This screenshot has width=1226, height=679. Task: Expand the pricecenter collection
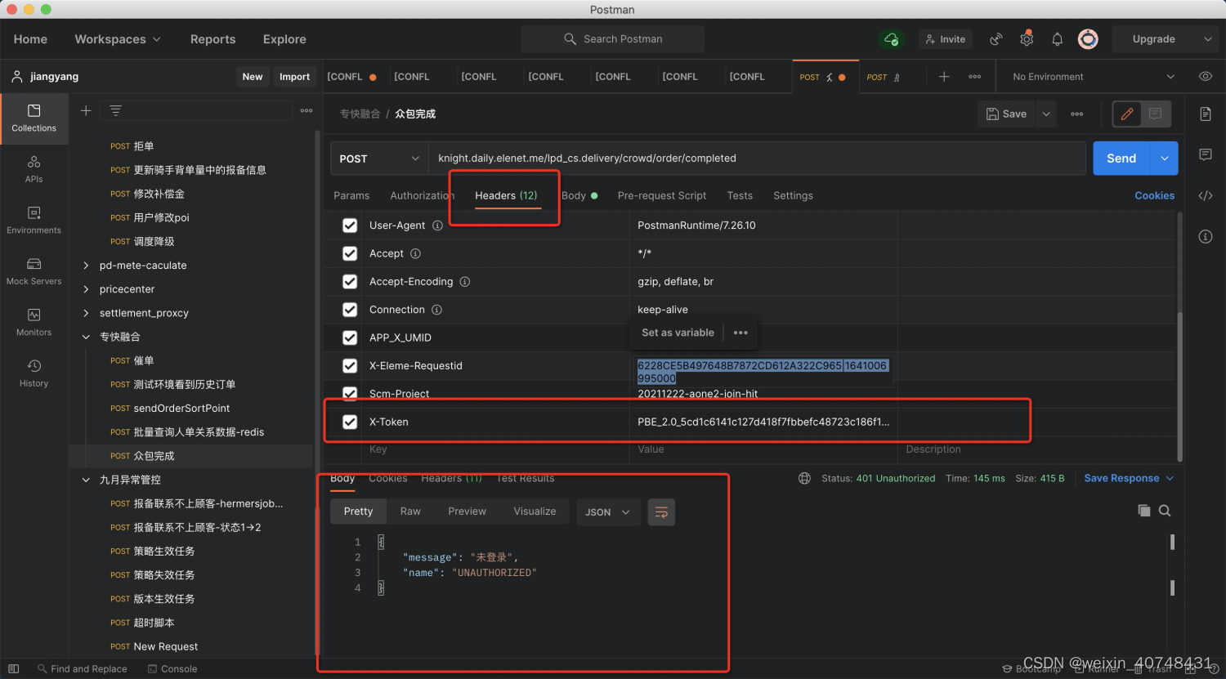point(86,289)
